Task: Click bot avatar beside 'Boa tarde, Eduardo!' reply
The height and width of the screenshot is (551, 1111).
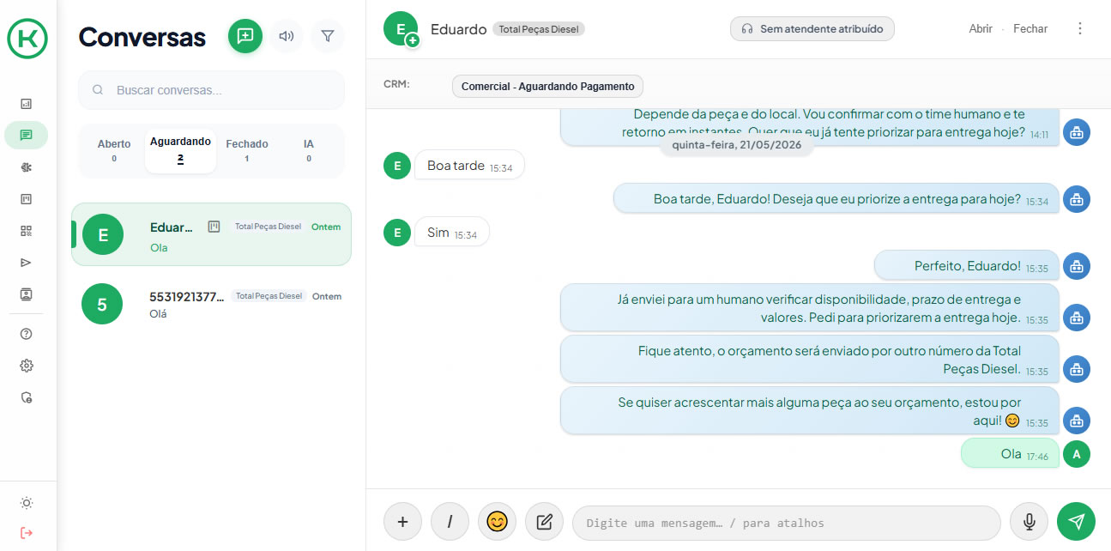Action: pos(1077,199)
